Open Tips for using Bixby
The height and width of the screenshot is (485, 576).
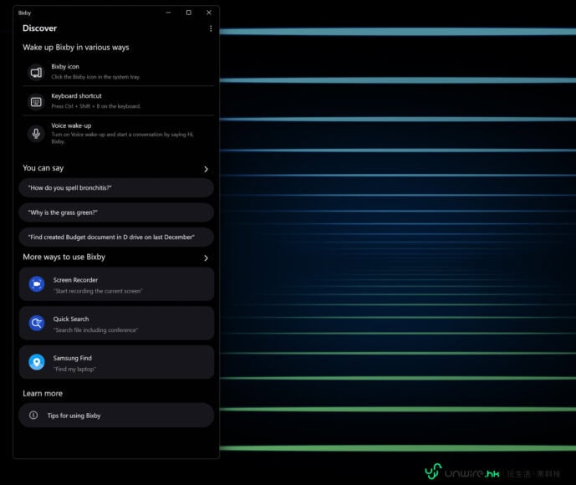click(116, 416)
